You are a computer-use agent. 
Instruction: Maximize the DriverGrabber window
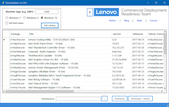tap(156, 3)
